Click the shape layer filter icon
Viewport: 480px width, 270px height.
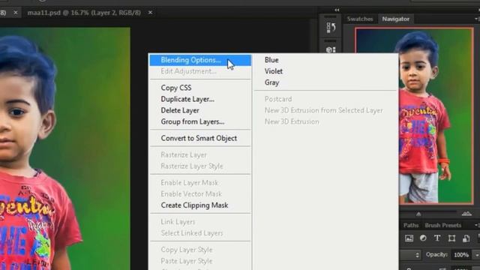(451, 238)
